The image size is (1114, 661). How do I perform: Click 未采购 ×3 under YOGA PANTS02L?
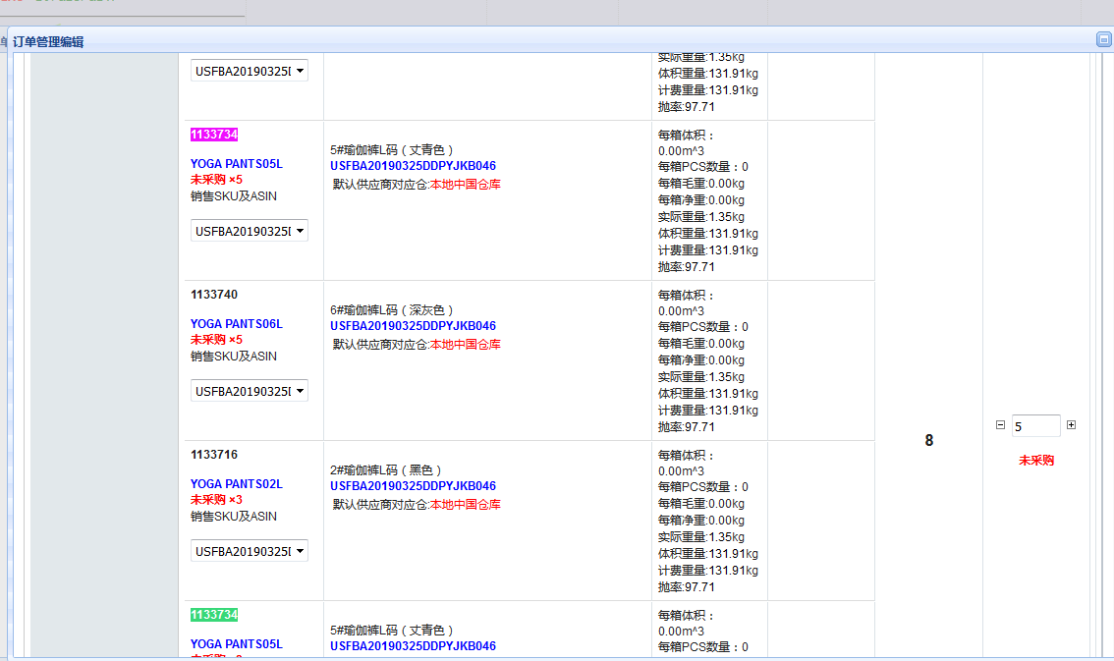[x=216, y=500]
